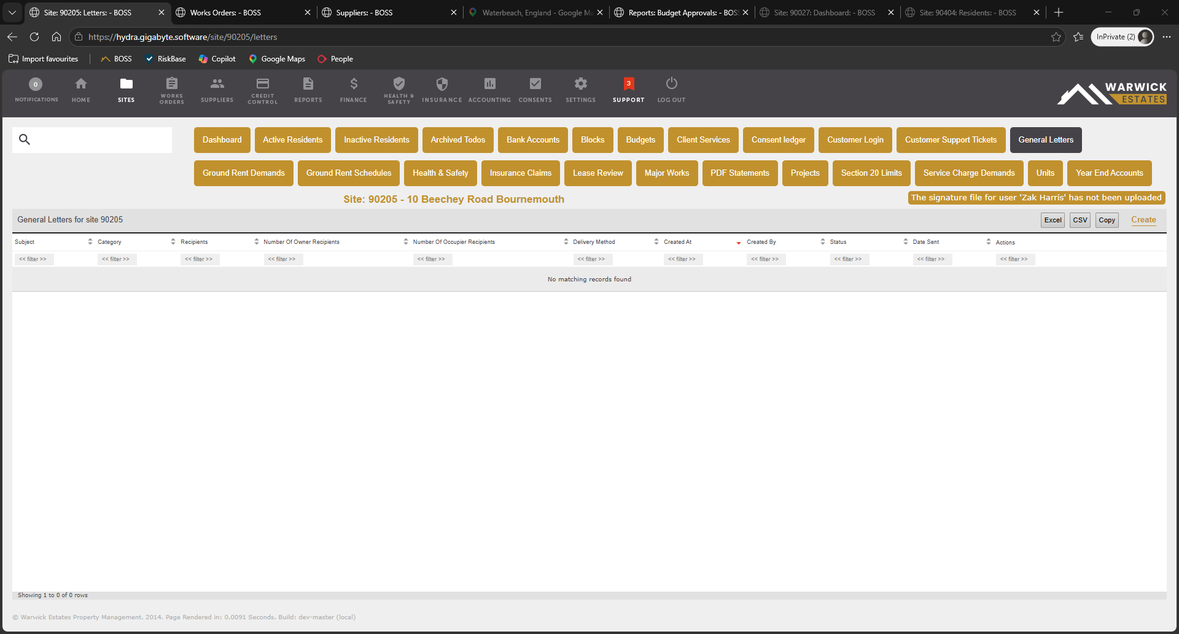Open Suppliers people icon
Viewport: 1179px width, 634px height.
click(x=217, y=84)
